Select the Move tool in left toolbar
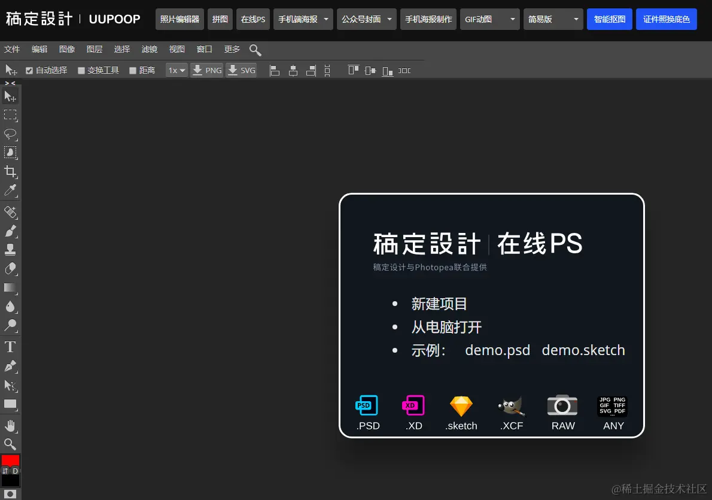This screenshot has height=500, width=712. point(10,96)
